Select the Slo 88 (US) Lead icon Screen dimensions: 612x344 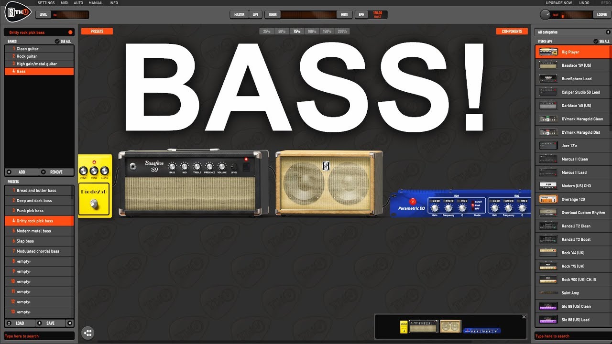(x=547, y=320)
